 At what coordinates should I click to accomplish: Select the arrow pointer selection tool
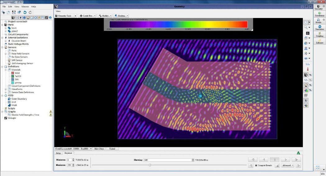pyautogui.click(x=306, y=22)
